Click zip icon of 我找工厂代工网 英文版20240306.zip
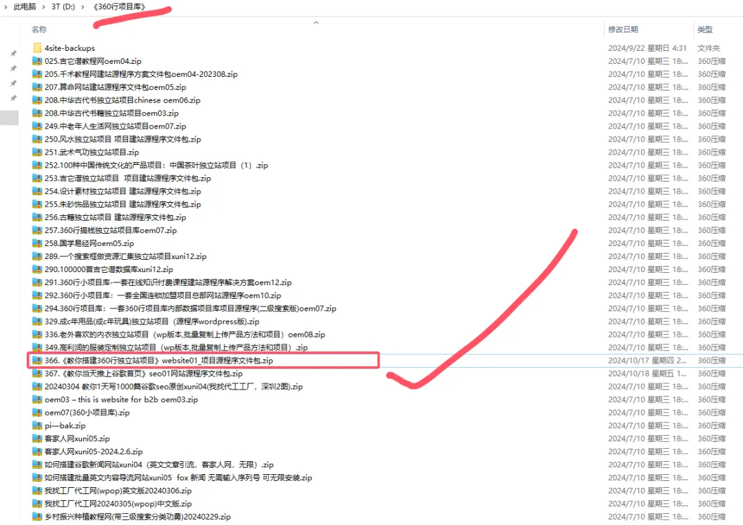This screenshot has height=525, width=743. [x=37, y=491]
